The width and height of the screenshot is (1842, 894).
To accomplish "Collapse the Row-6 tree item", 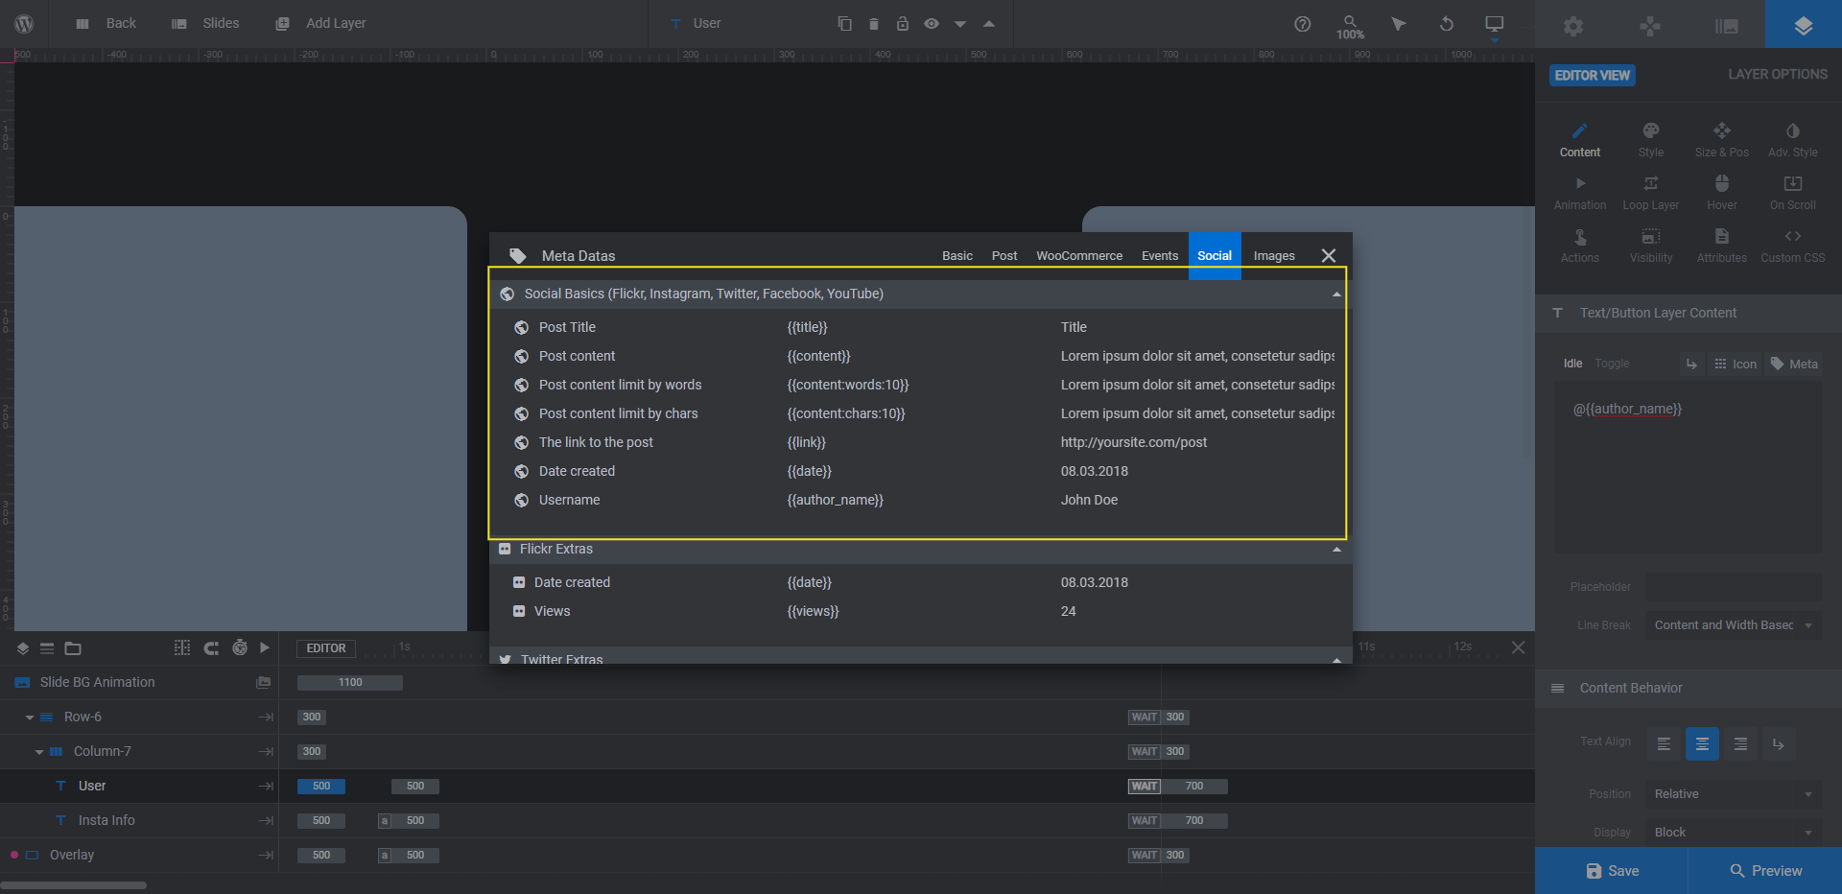I will click(30, 718).
